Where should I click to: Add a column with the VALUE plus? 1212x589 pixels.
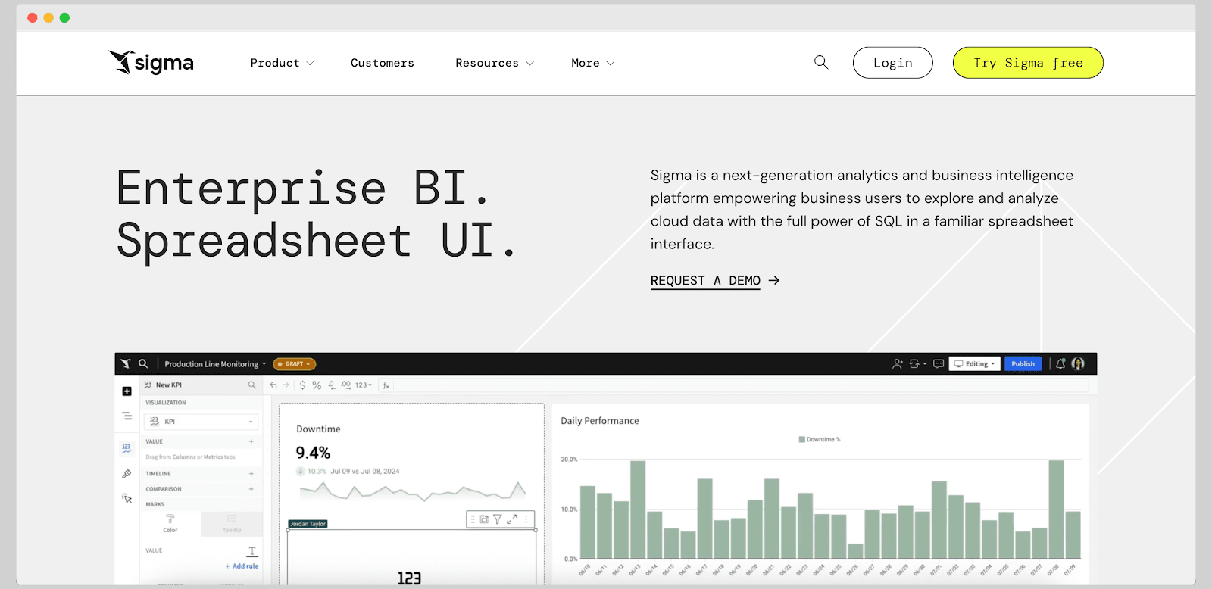(251, 441)
